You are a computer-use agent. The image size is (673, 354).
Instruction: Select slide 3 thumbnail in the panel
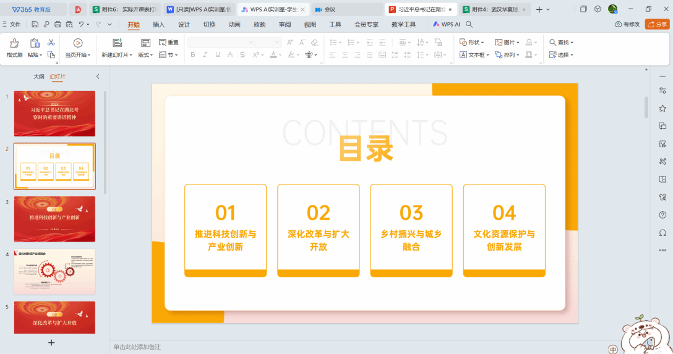(54, 218)
